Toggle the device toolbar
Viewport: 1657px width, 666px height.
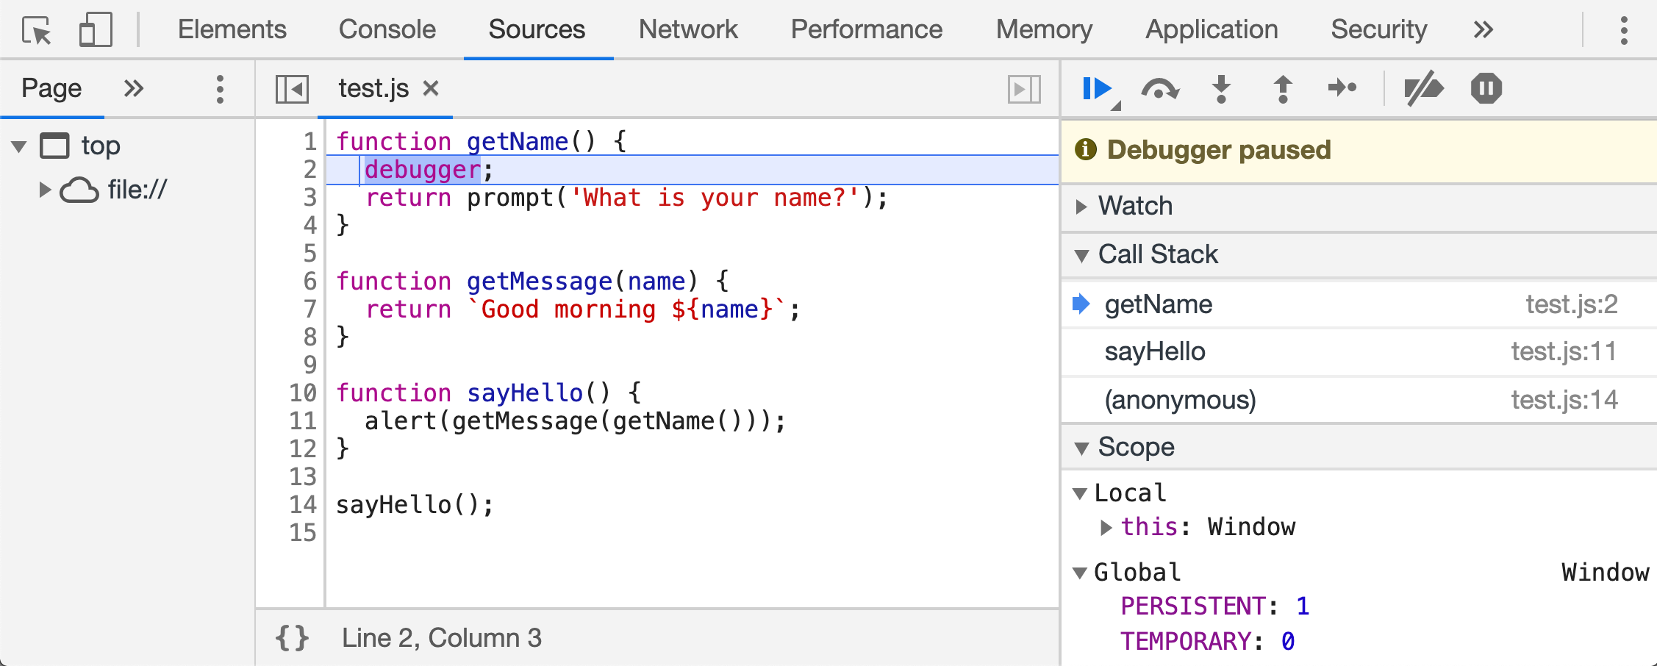(x=96, y=30)
